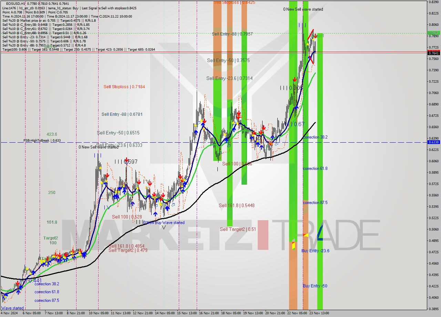The image size is (441, 317).
Task: Click the 'Sell 161.8 | 0.4854' label
Action: pos(126,246)
